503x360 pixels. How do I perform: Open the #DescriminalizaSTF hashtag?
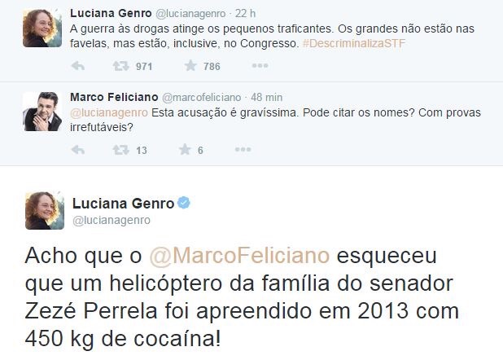coord(353,42)
